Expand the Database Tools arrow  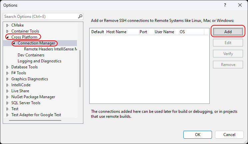(x=7, y=67)
